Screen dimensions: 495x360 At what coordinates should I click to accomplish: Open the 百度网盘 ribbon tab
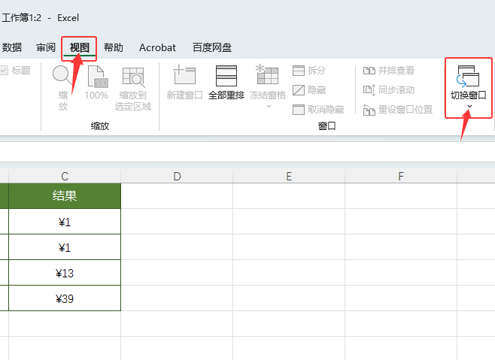point(212,47)
